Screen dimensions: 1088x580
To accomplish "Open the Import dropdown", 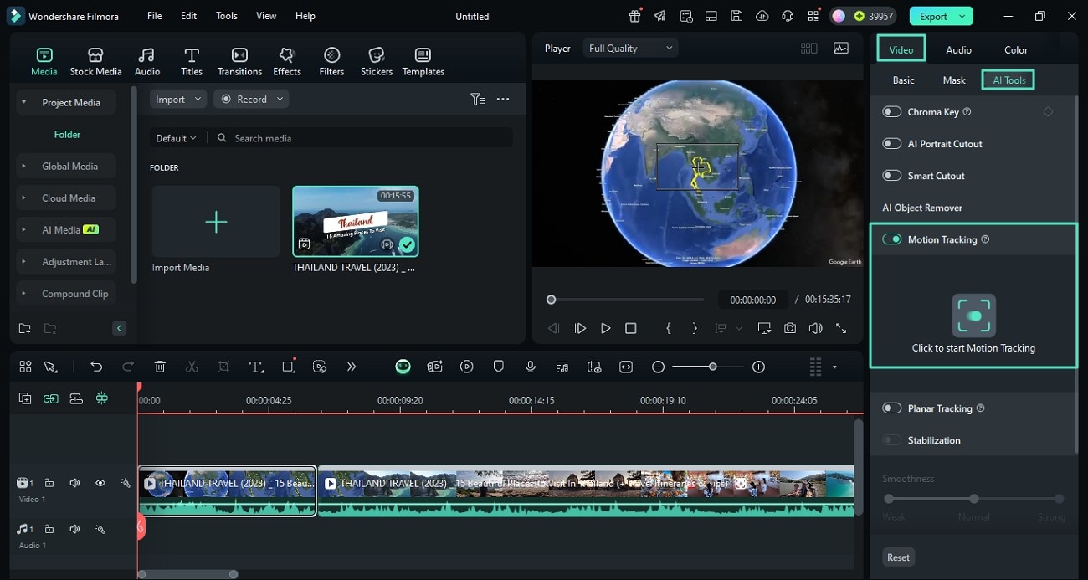I will [178, 99].
